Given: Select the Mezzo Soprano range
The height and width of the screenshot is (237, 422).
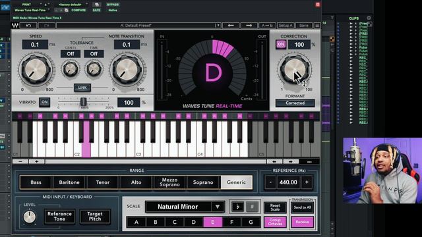Looking at the screenshot, I should coord(169,182).
